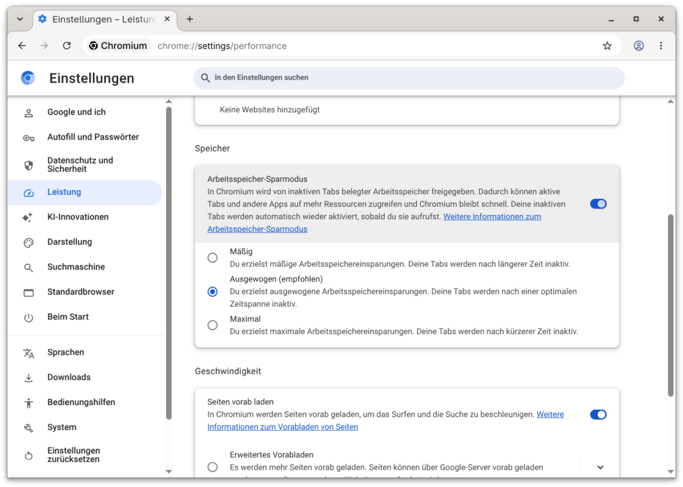Click the reset settings restore icon
683x487 pixels.
(28, 456)
